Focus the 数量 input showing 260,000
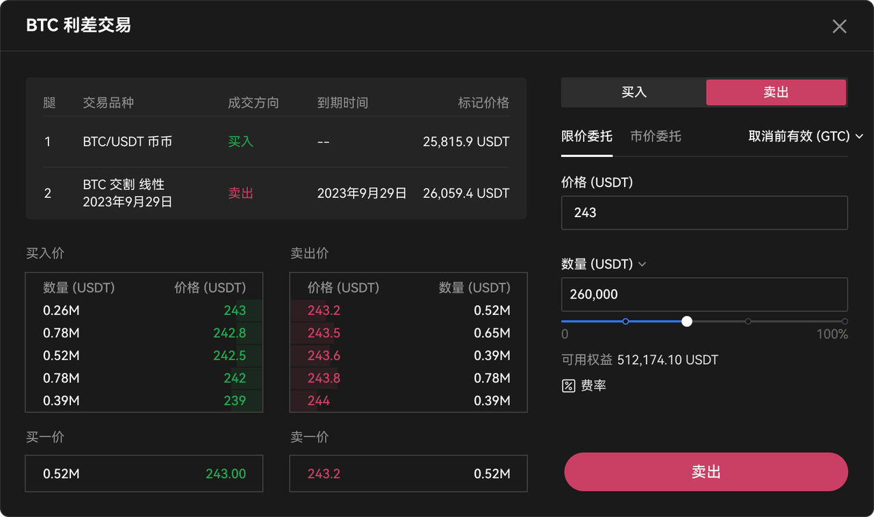This screenshot has height=517, width=874. (704, 294)
